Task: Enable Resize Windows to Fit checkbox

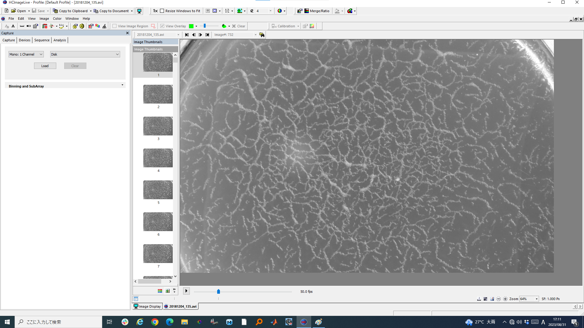Action: (x=162, y=11)
